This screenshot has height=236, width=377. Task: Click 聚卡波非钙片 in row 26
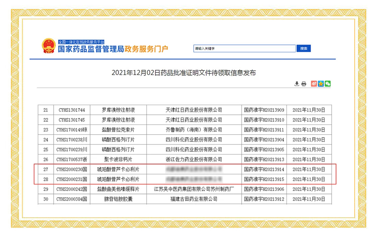pyautogui.click(x=118, y=160)
